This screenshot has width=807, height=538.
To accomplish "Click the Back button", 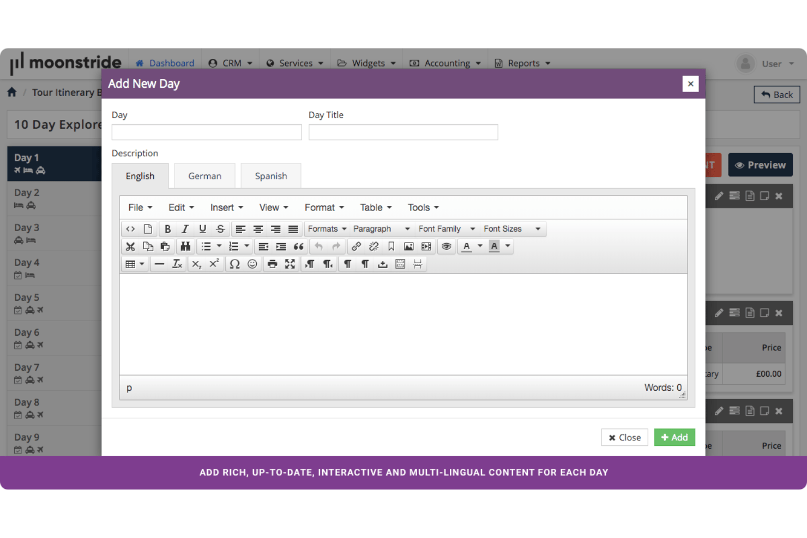I will [777, 94].
